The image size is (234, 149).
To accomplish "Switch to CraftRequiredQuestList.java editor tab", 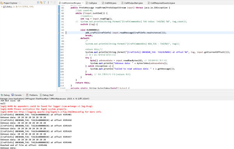I will [163, 3].
